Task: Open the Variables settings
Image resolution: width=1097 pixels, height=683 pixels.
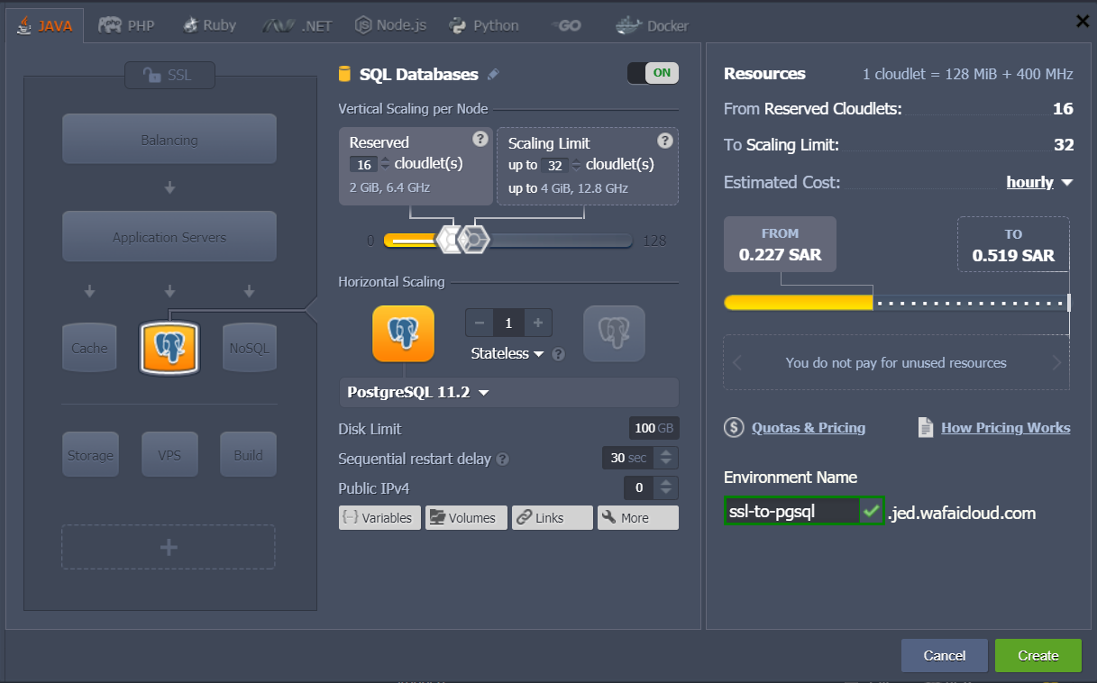Action: (x=379, y=517)
